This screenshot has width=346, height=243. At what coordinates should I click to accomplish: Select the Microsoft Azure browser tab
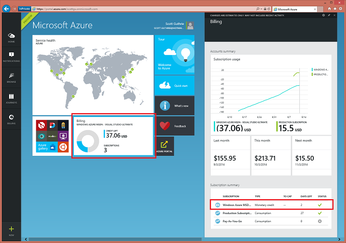(295, 9)
